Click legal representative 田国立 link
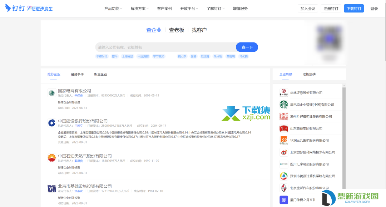Image resolution: width=386 pixels, height=207 pixels. 79,126
